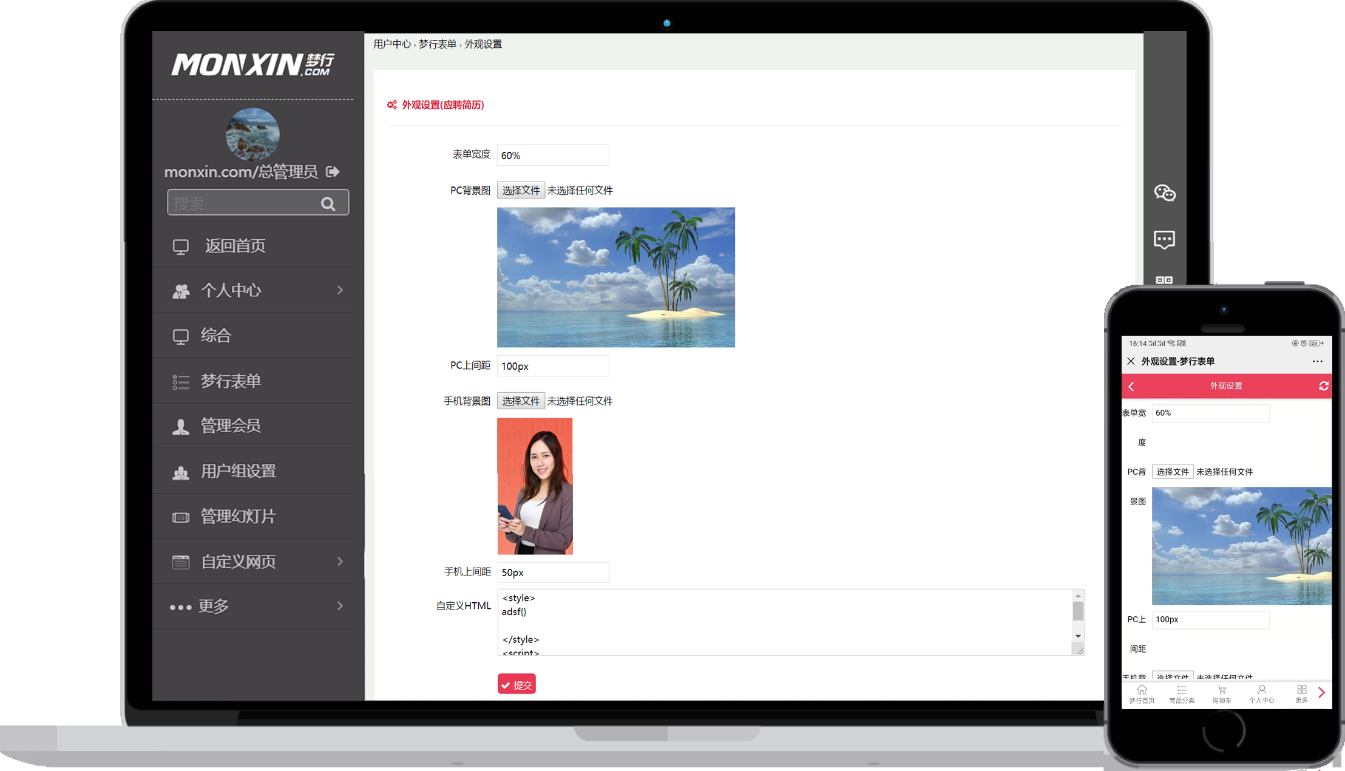The width and height of the screenshot is (1345, 771).
Task: Click the logout icon beside 总管理员
Action: pyautogui.click(x=333, y=172)
